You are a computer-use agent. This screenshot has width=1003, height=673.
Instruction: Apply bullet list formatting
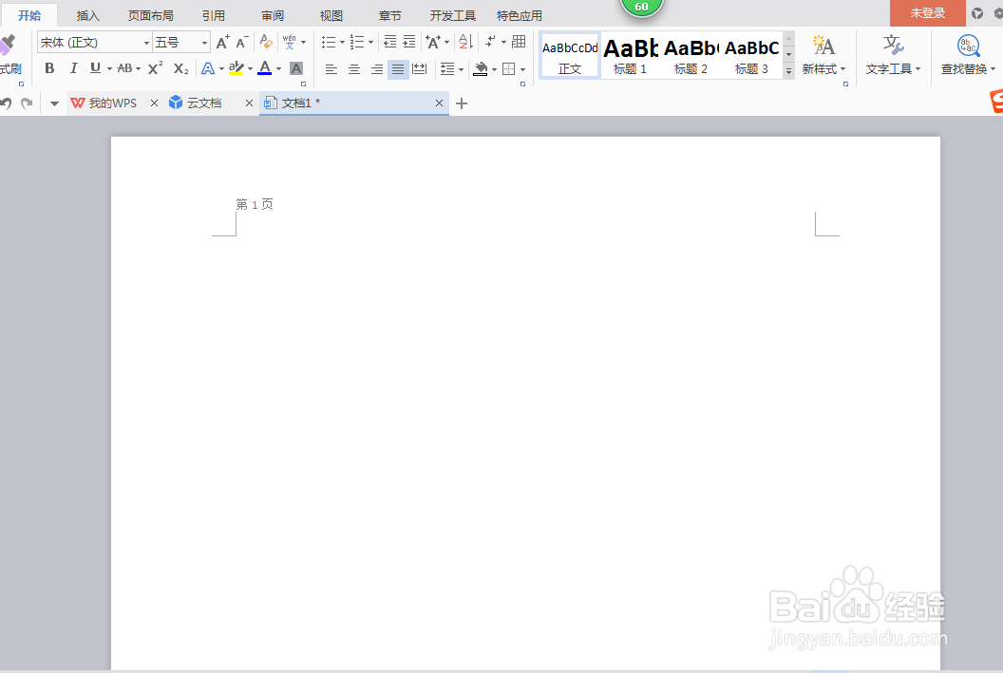328,42
